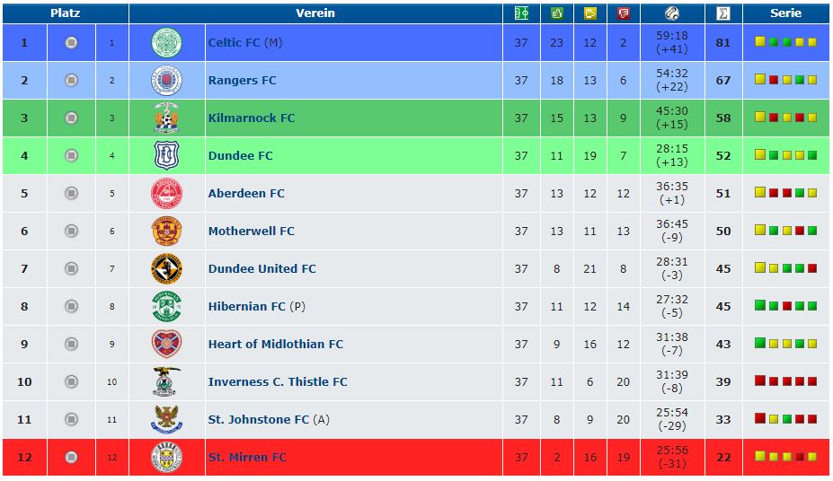Click the matches played pitch icon header
This screenshot has height=481, width=833.
[x=521, y=13]
